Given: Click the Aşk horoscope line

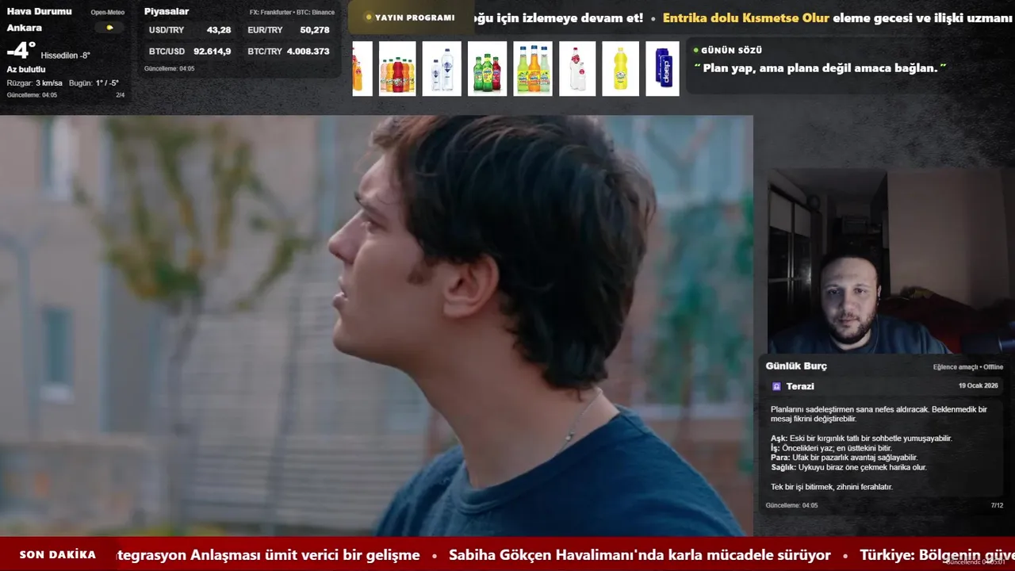Looking at the screenshot, I should coord(861,439).
